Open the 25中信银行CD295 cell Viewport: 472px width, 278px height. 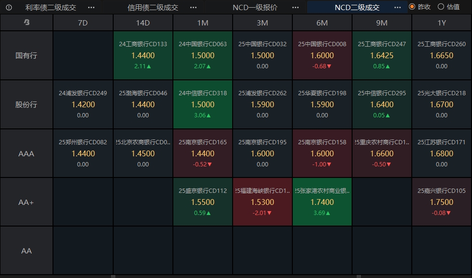(x=381, y=104)
